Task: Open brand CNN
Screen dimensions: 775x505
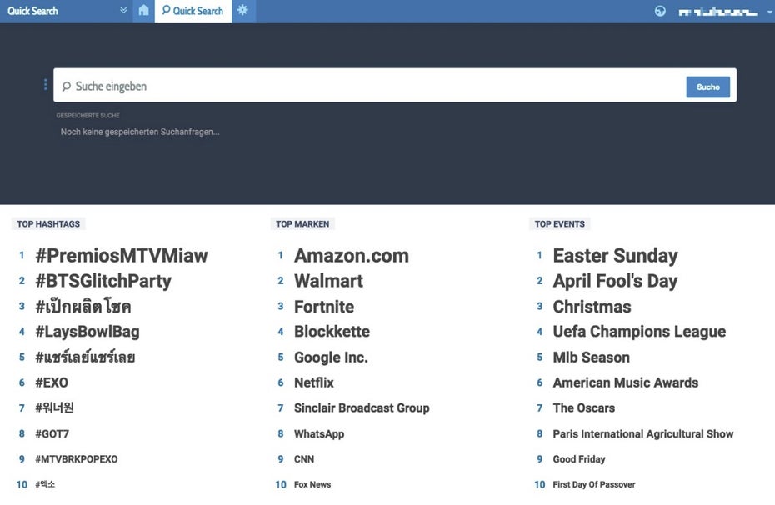Action: pyautogui.click(x=304, y=459)
